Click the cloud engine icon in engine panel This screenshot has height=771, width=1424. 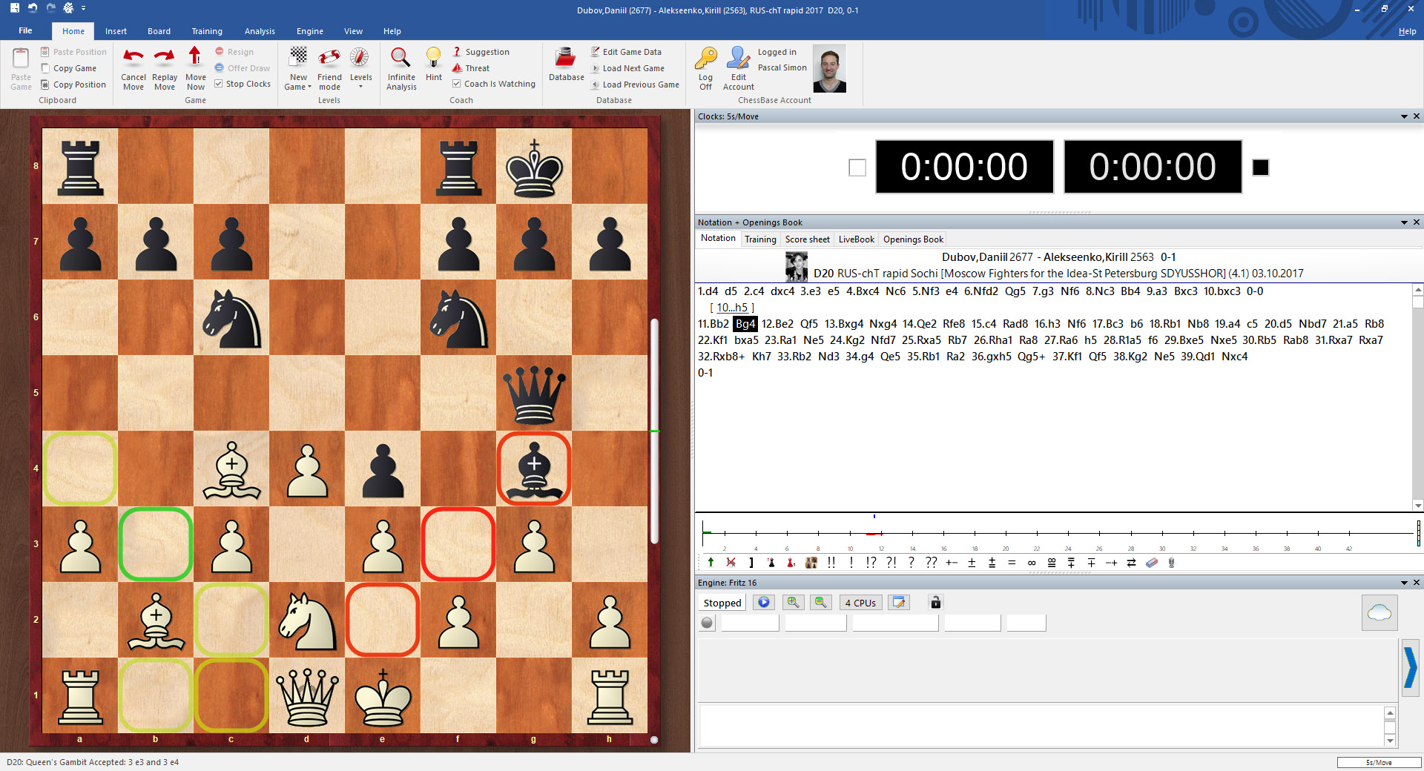tap(1379, 612)
